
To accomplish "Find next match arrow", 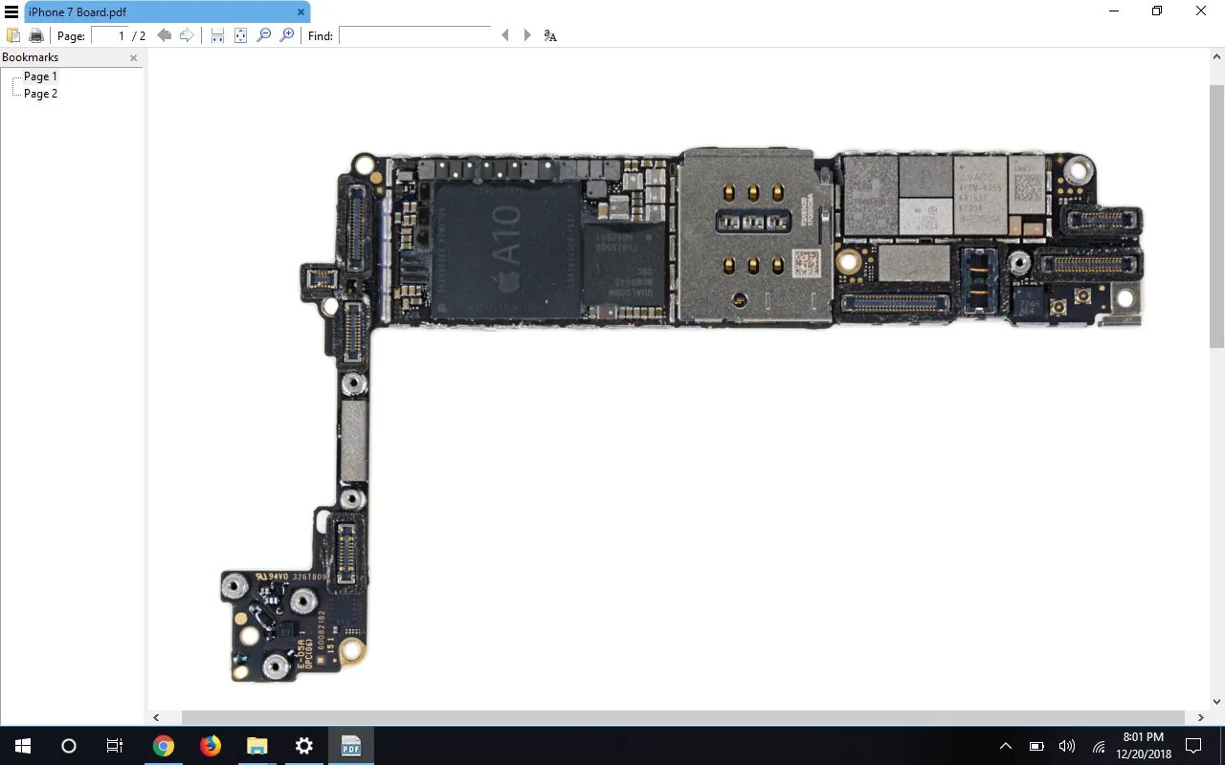I will [526, 35].
